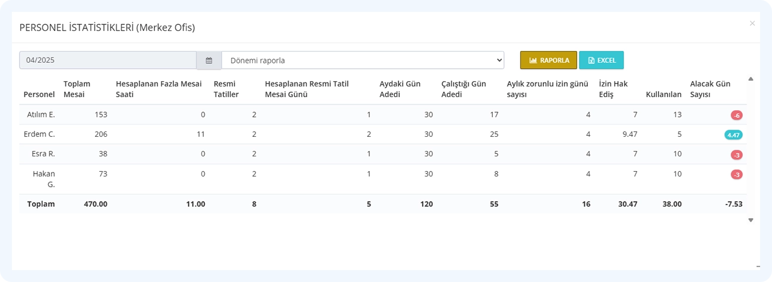Click the 04/2025 date input field

108,60
